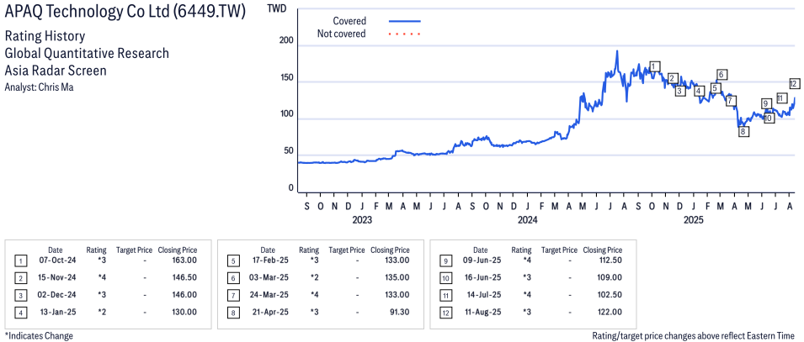The image size is (804, 342).
Task: Click chart marker 9 on the chart
Action: pyautogui.click(x=766, y=104)
